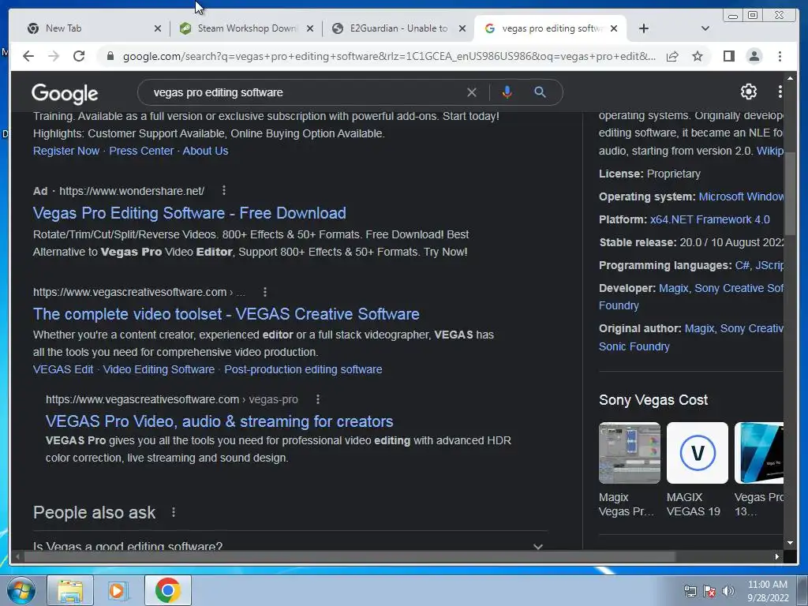Viewport: 808px width, 606px height.
Task: Open The complete video toolset result
Action: pyautogui.click(x=226, y=314)
